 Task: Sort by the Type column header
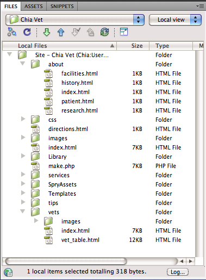tap(171, 46)
